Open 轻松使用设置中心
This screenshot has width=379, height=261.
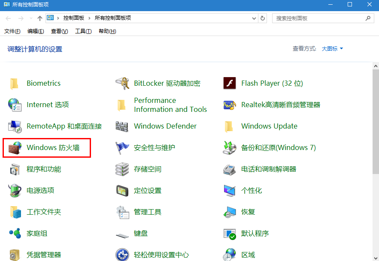[x=160, y=255]
